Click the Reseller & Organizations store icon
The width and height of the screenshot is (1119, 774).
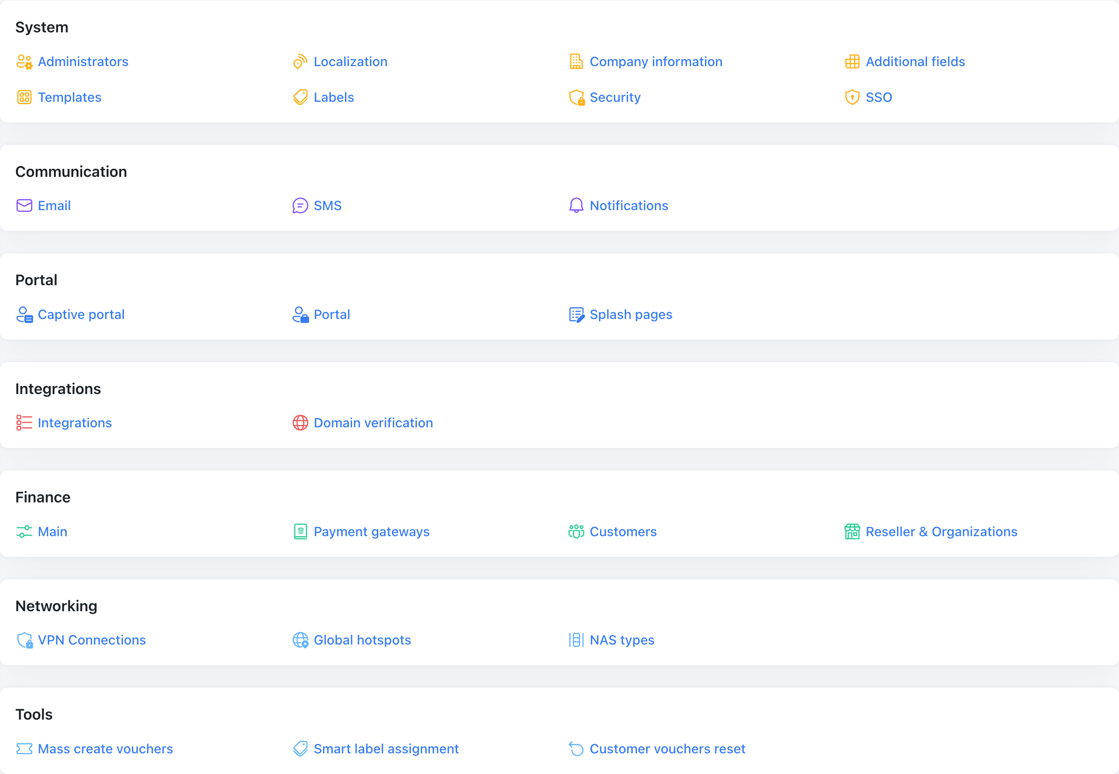[852, 531]
